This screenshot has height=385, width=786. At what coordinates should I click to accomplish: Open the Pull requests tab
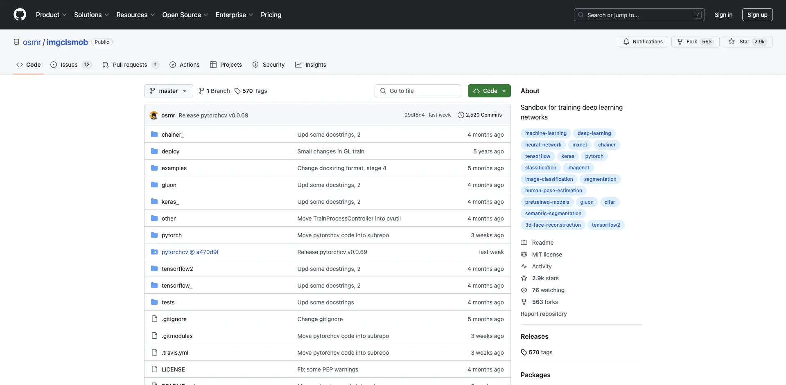[x=131, y=65]
